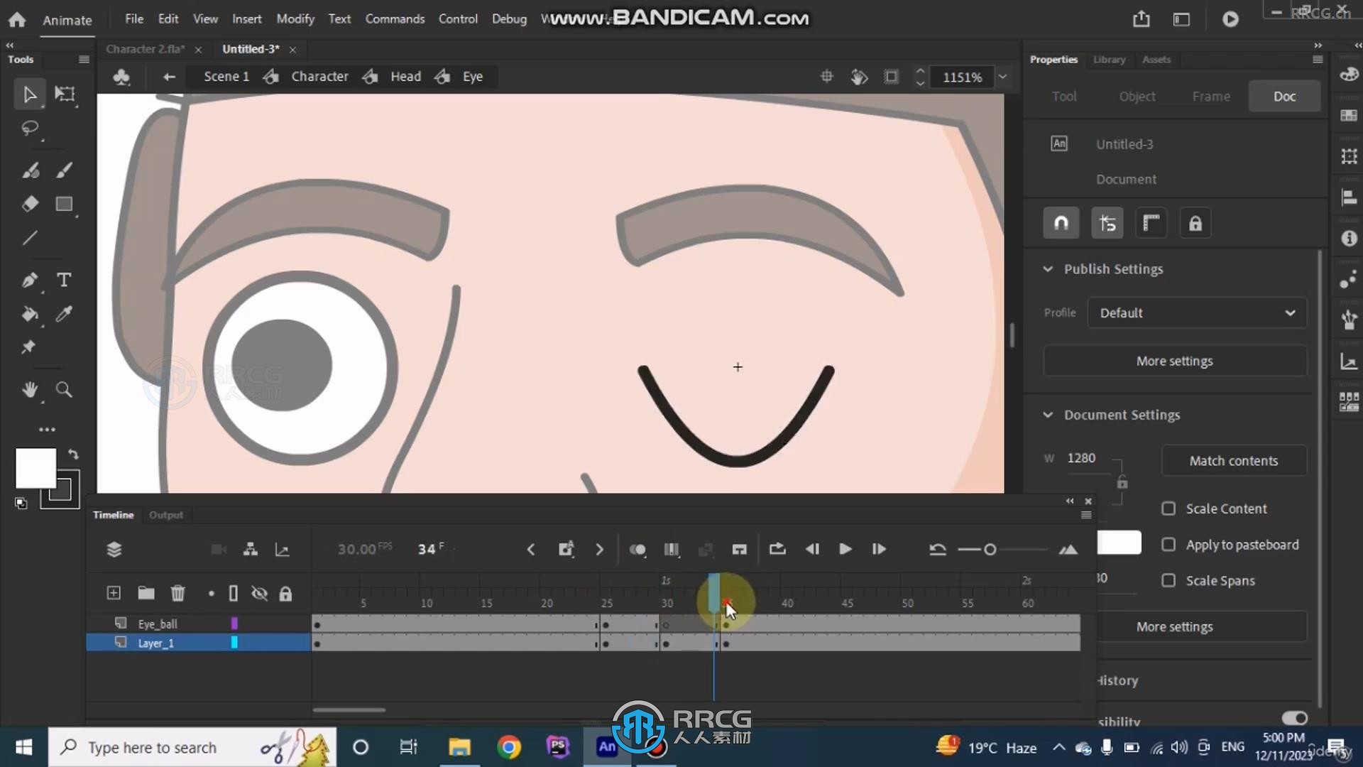Select the Free Transform tool
1363x767 pixels.
click(x=65, y=94)
